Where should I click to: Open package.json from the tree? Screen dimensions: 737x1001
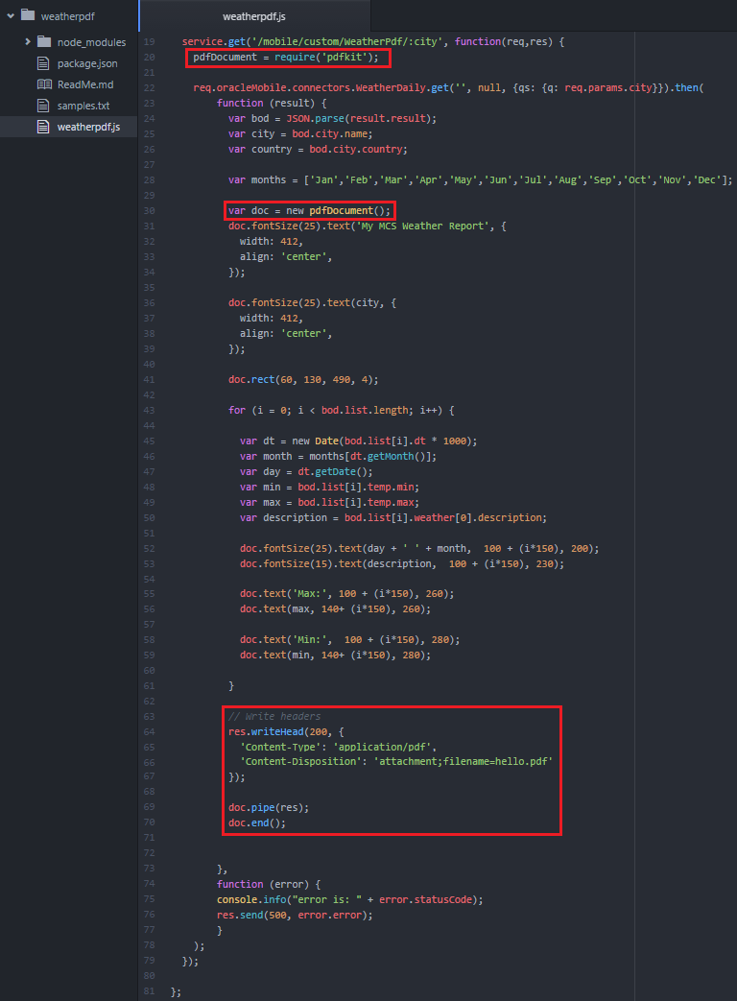click(87, 64)
